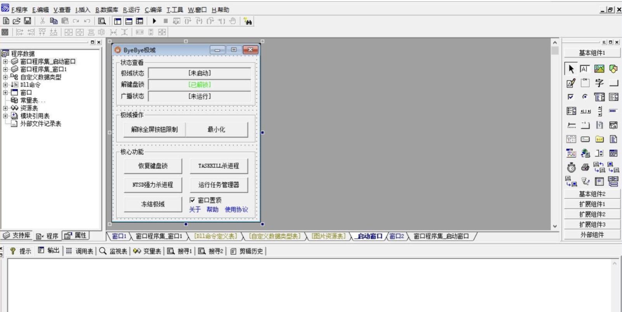Open the B.数据库 menu

[x=107, y=10]
